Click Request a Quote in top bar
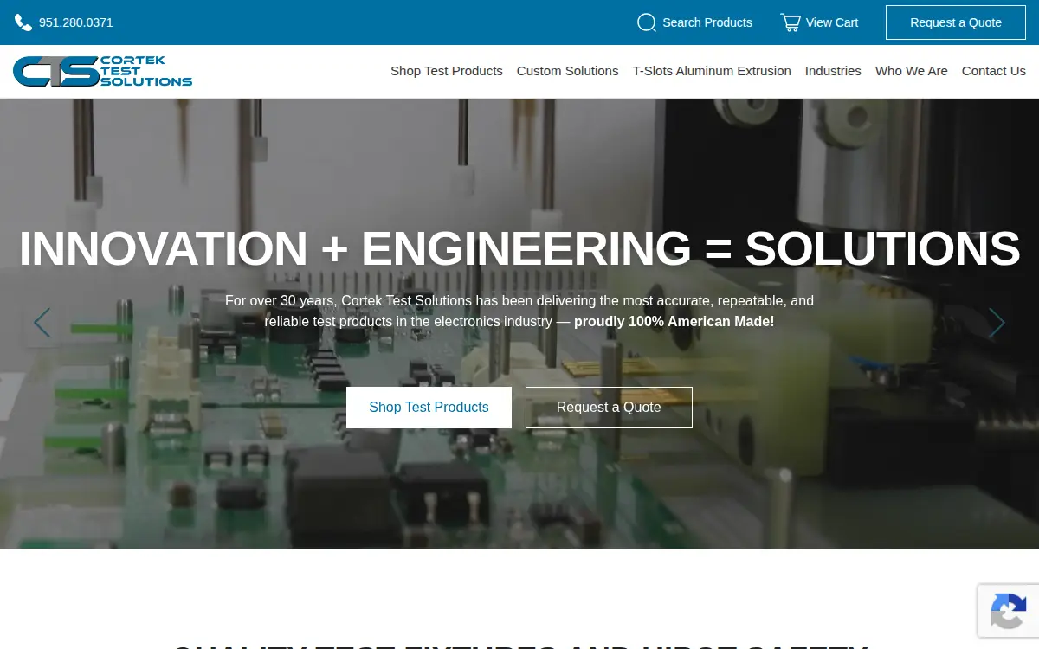The image size is (1039, 649). 956,22
